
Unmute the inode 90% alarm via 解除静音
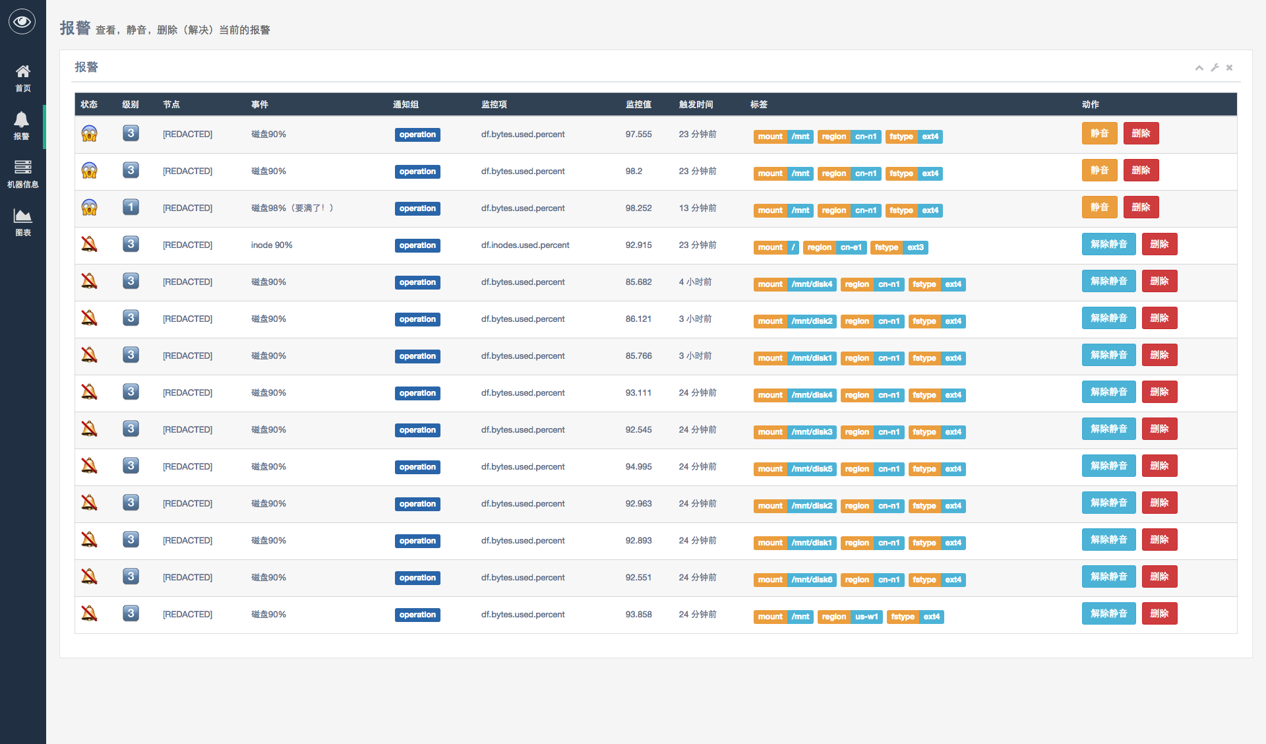1108,244
